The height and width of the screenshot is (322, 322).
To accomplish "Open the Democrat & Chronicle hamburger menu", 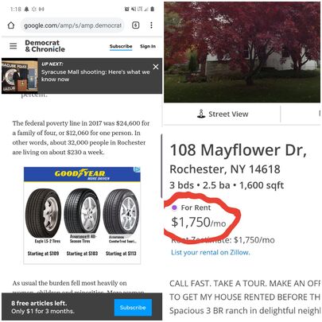I will tap(13, 46).
